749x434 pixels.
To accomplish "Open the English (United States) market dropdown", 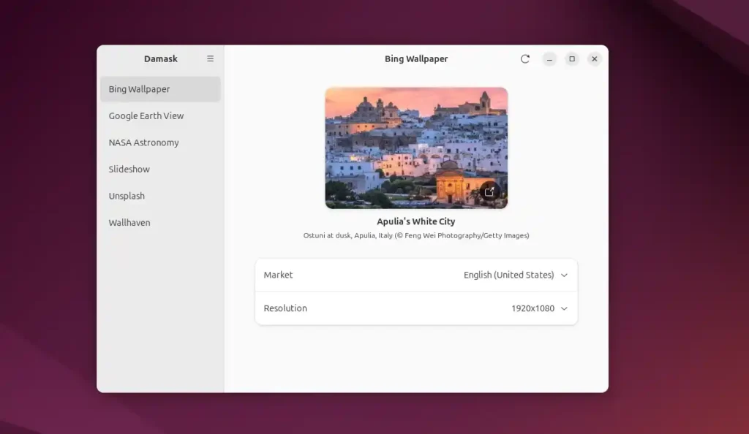I will [509, 275].
